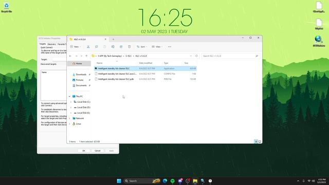Open Pictures in navigation pane
This screenshot has width=329, height=185.
click(80, 80)
